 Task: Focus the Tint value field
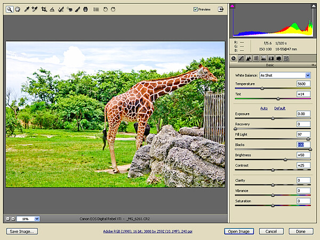[303, 94]
